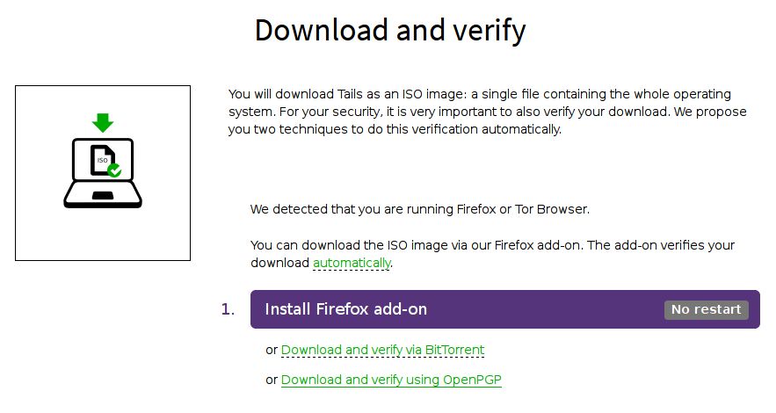Open Download and verify using OpenPGP link
The image size is (776, 413).
391,380
